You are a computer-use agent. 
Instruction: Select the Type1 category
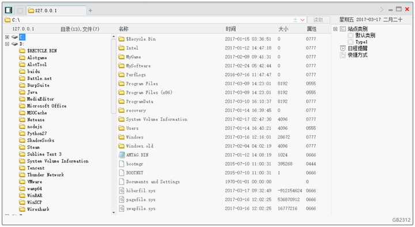[x=361, y=42]
